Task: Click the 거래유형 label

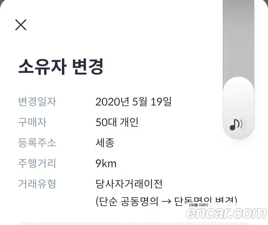Action: (x=37, y=184)
